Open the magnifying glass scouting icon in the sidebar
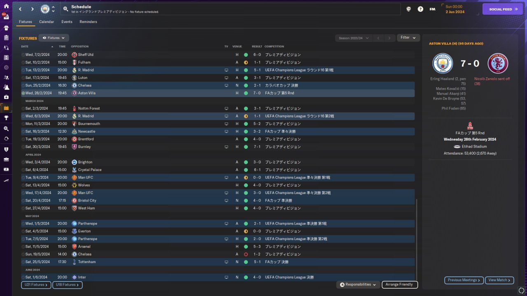The image size is (527, 296). pos(6,129)
